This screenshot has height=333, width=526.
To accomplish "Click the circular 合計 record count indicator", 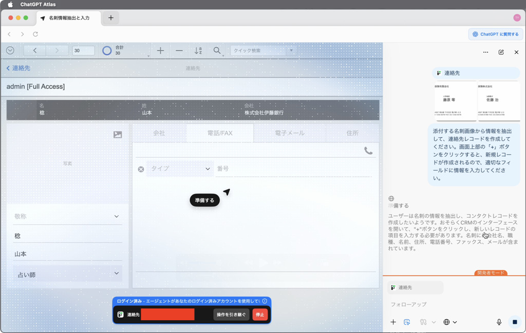I will coord(107,51).
